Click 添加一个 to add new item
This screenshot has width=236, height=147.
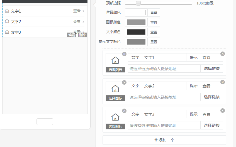164,140
